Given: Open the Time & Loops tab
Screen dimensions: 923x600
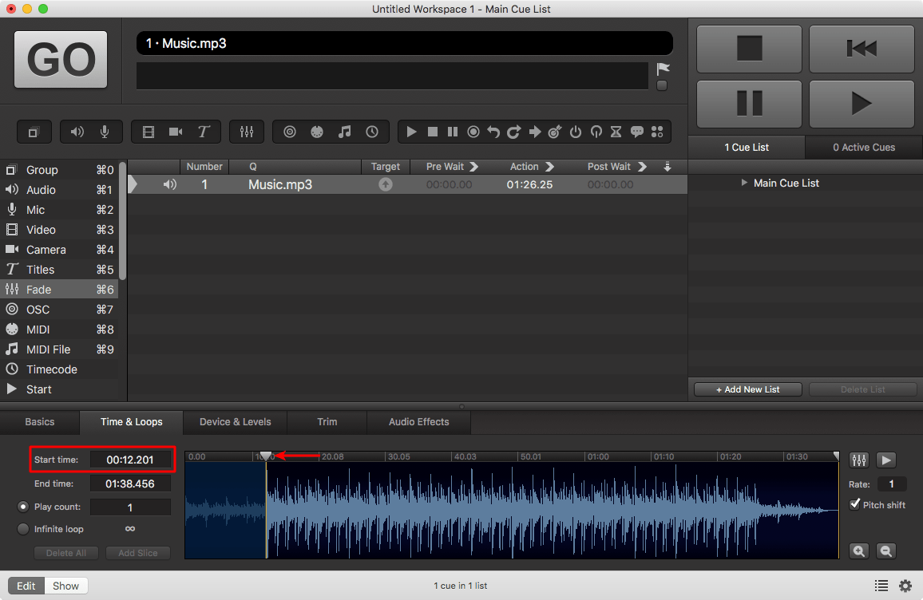Looking at the screenshot, I should pyautogui.click(x=131, y=422).
